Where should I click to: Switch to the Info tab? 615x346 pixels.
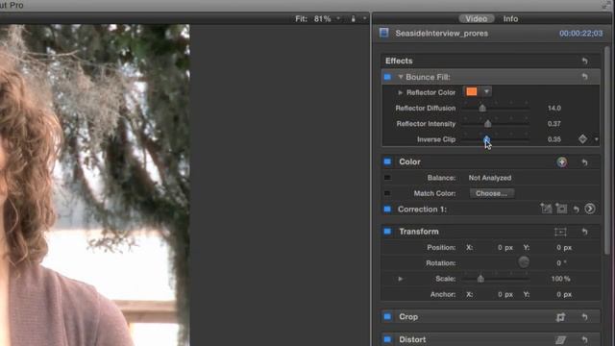coord(510,19)
